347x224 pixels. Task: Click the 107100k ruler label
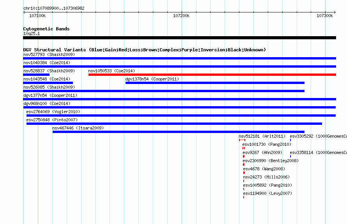coord(37,16)
